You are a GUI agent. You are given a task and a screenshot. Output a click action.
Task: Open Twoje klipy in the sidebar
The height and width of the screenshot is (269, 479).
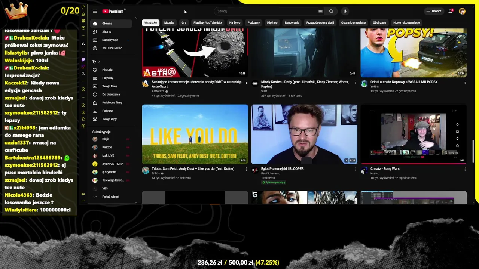point(111,119)
